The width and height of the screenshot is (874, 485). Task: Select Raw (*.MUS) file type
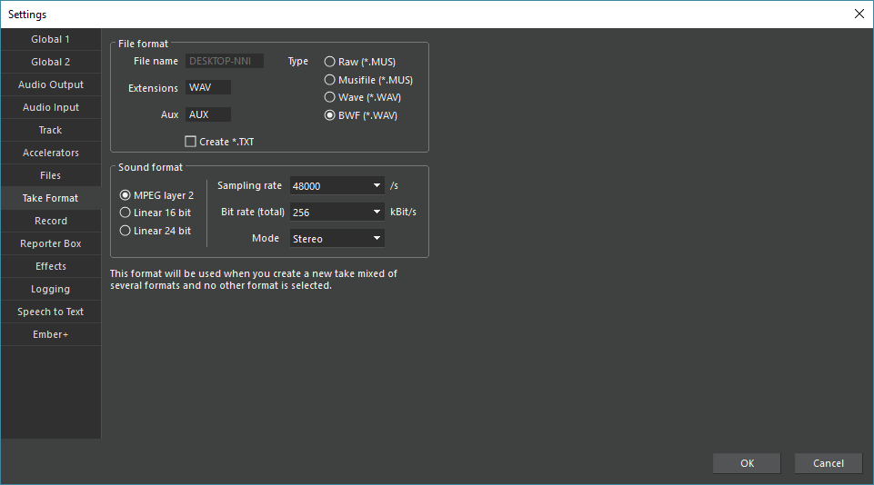point(329,62)
